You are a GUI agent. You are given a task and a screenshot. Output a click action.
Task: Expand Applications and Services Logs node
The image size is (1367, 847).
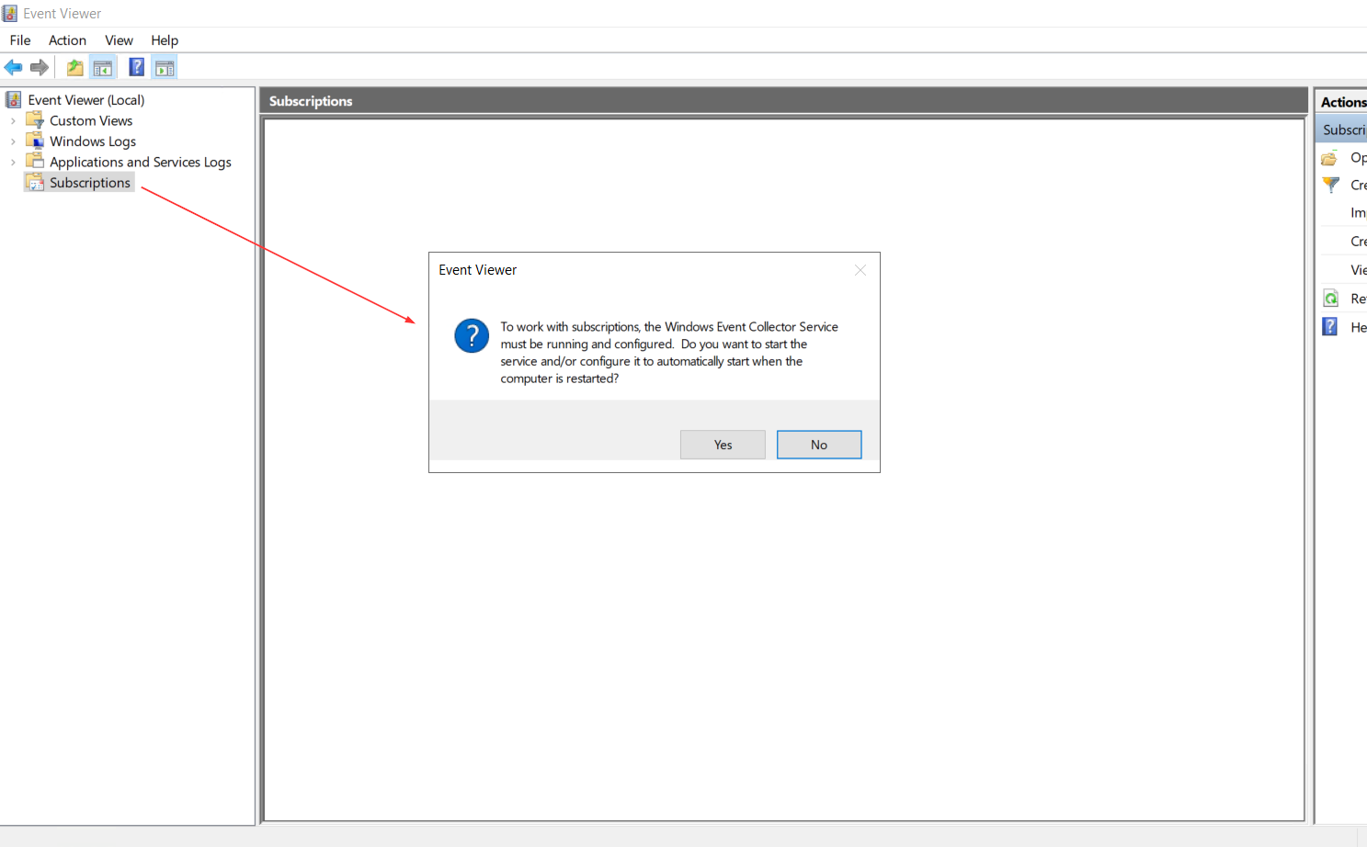(13, 163)
